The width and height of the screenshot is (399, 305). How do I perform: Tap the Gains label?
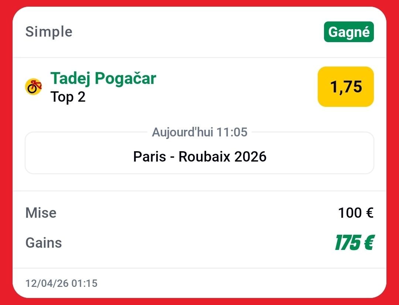[44, 243]
